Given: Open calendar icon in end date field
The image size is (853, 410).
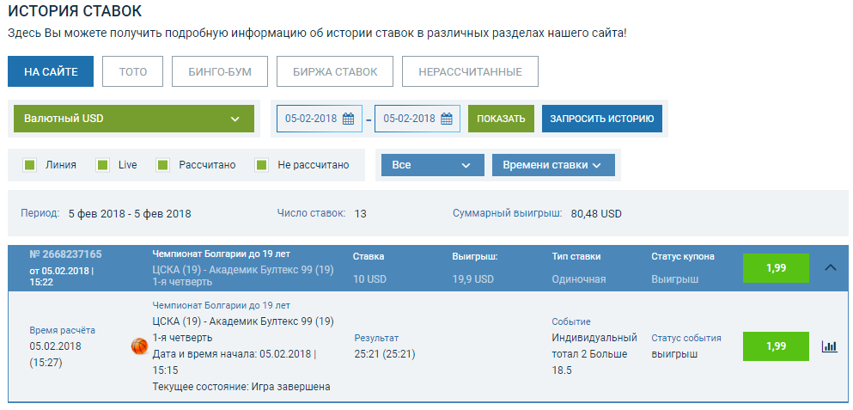Looking at the screenshot, I should coord(446,119).
